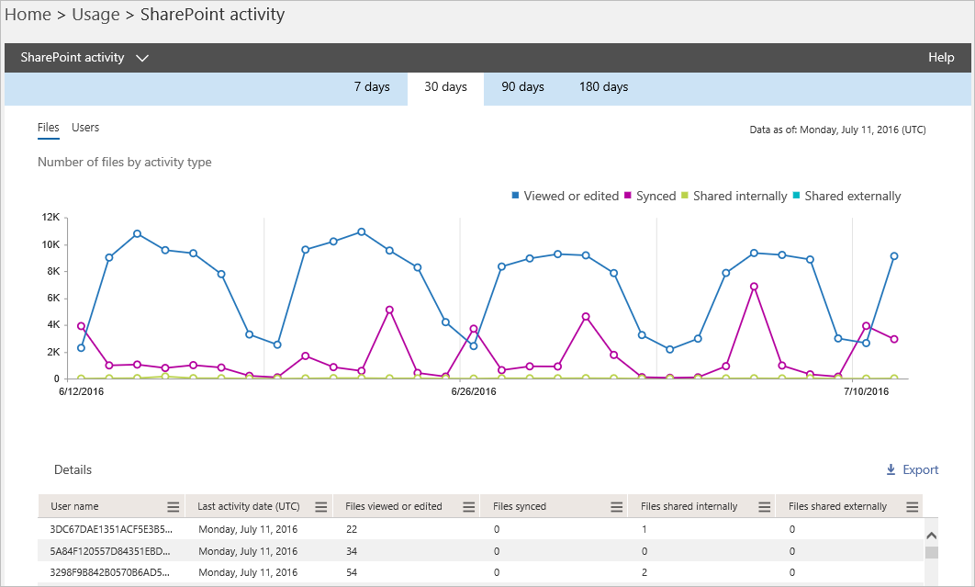
Task: Click highest Synced data point near 7K
Action: pyautogui.click(x=754, y=287)
